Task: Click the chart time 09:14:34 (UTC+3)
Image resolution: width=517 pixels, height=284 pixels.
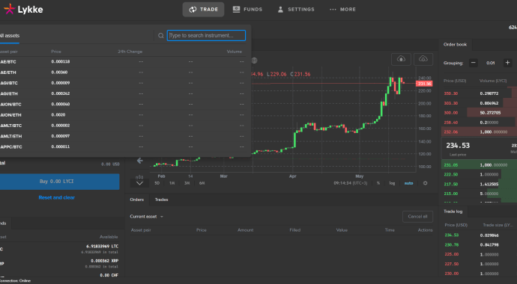Action: [x=350, y=183]
